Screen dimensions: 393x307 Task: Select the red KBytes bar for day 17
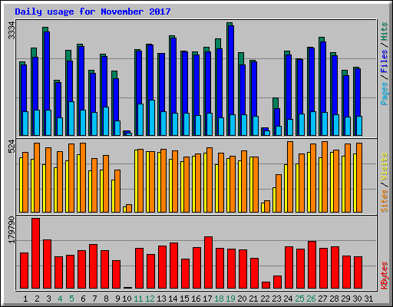pyautogui.click(x=208, y=262)
